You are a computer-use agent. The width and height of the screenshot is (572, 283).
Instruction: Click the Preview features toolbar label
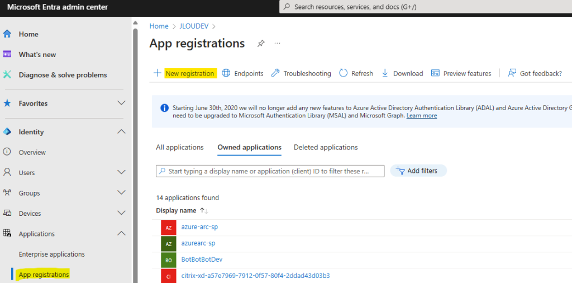pos(468,73)
